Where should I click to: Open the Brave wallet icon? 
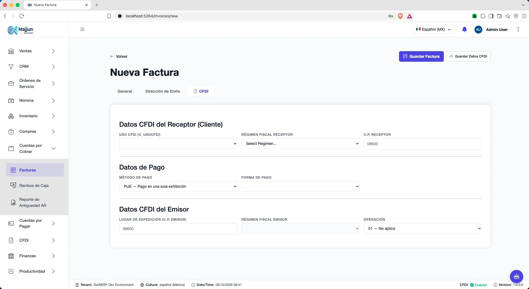499,16
